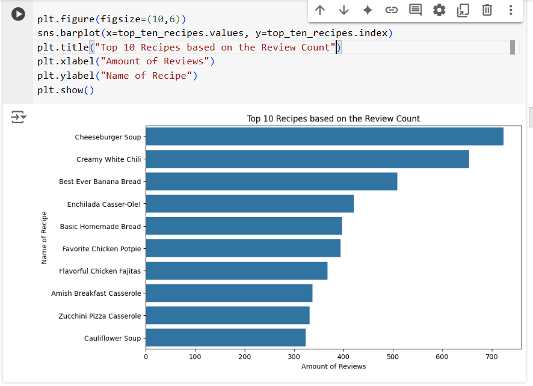Screen dimensions: 533x386
Task: Click the plt.xlabel code line
Action: pos(126,61)
